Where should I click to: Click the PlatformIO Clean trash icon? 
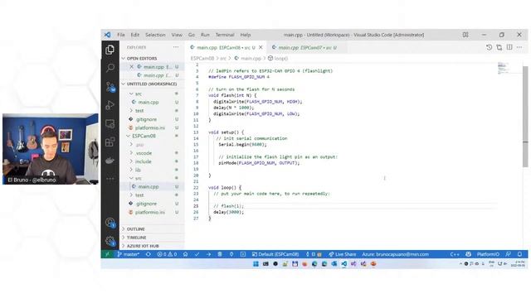(x=220, y=254)
